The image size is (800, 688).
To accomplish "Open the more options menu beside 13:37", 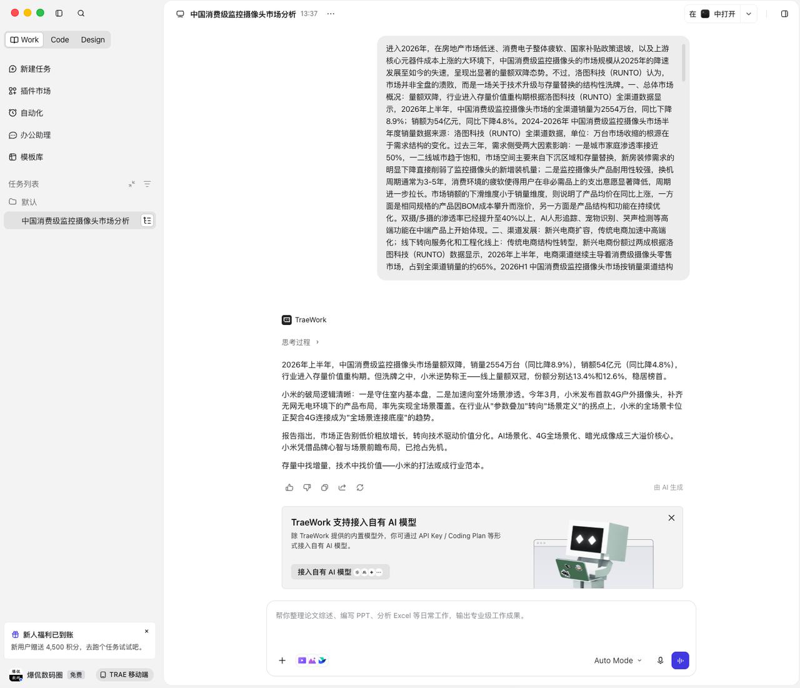I will click(331, 14).
